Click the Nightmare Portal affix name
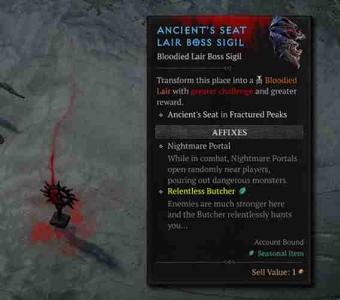 click(199, 146)
